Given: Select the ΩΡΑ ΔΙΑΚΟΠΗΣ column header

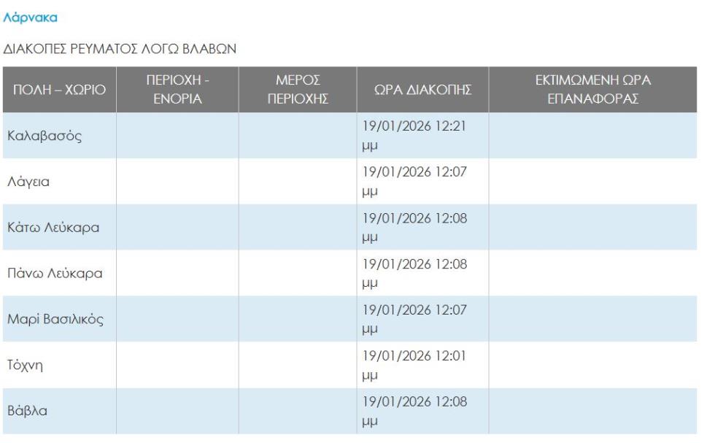Looking at the screenshot, I should pos(422,90).
